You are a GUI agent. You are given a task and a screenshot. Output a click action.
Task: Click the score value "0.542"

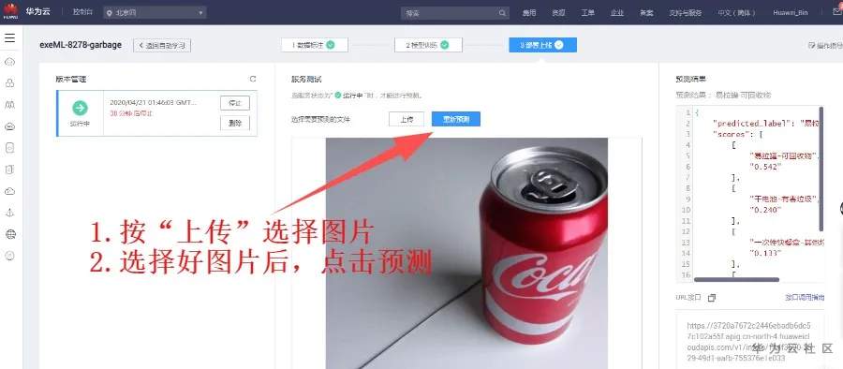pos(764,167)
